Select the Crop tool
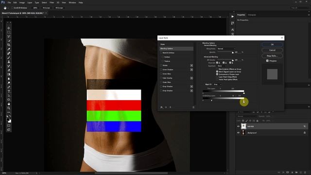This screenshot has height=175, width=311. [x=9, y=45]
